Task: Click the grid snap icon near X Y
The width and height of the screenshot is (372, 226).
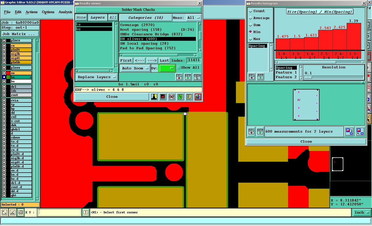Action: click(x=21, y=212)
